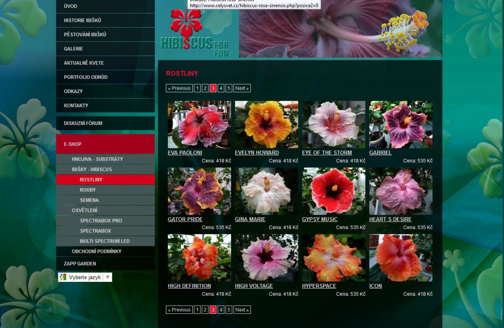This screenshot has width=504, height=328.
Task: Open the Gypsy Music flower thumbnail
Action: 334,191
